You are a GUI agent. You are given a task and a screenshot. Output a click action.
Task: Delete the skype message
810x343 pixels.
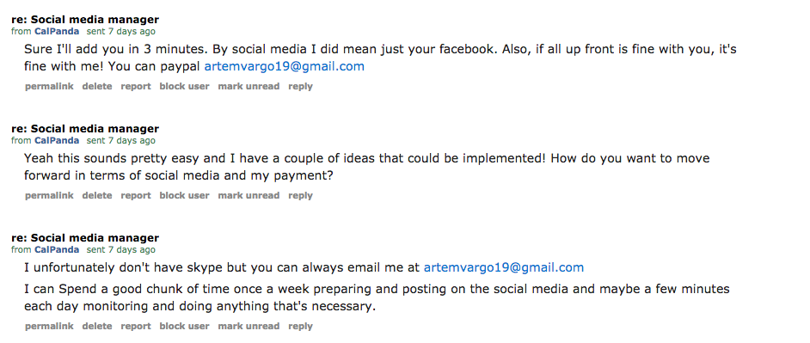pos(97,326)
